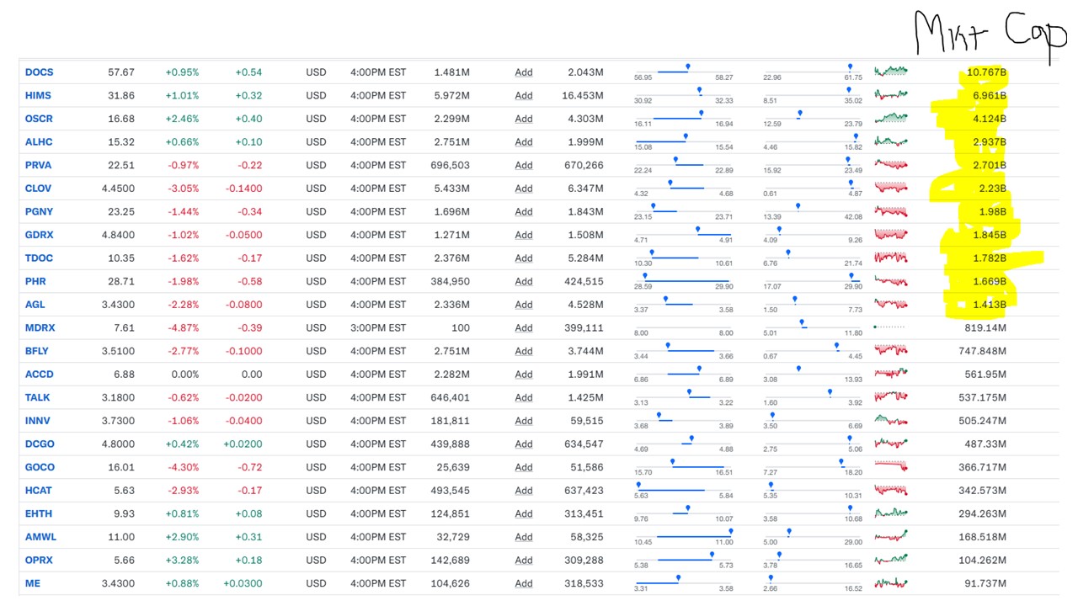This screenshot has height=606, width=1078.
Task: Click Add in the OSCR row
Action: [524, 119]
